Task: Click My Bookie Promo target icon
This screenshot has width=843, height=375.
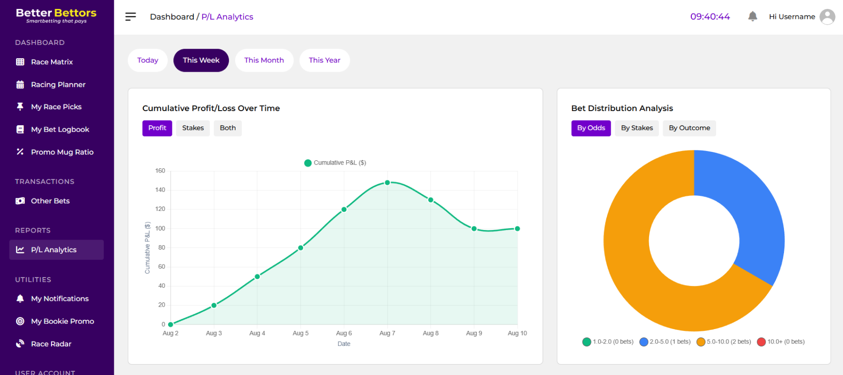Action: (x=20, y=321)
